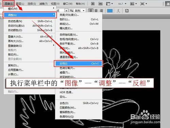170x128 pixels.
Task: Open 变化... adjustment
Action: (x=79, y=97)
